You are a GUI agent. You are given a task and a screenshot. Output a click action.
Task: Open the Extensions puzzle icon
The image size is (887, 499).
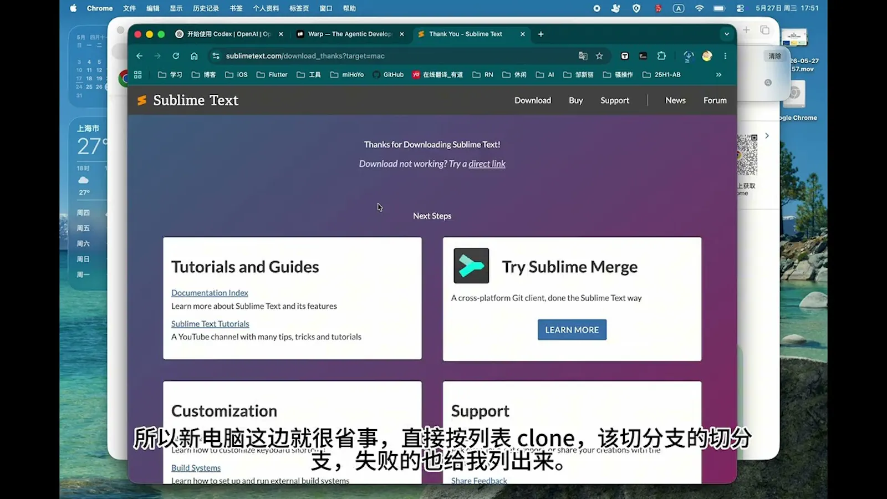click(661, 56)
